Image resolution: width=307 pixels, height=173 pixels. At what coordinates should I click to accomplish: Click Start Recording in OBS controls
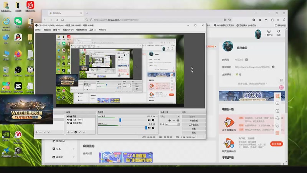click(x=194, y=121)
